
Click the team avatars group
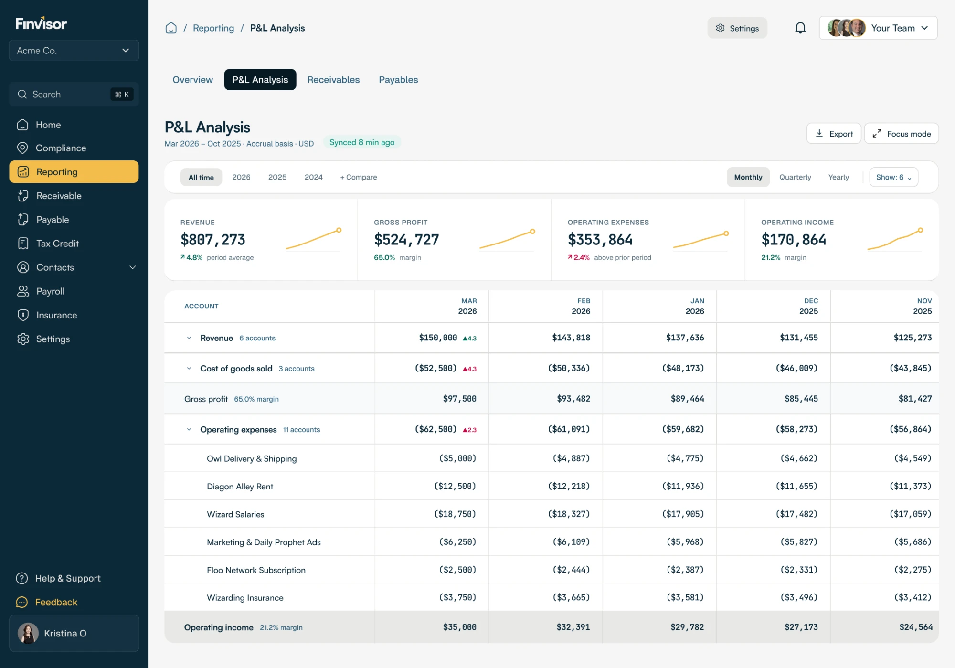click(x=846, y=28)
